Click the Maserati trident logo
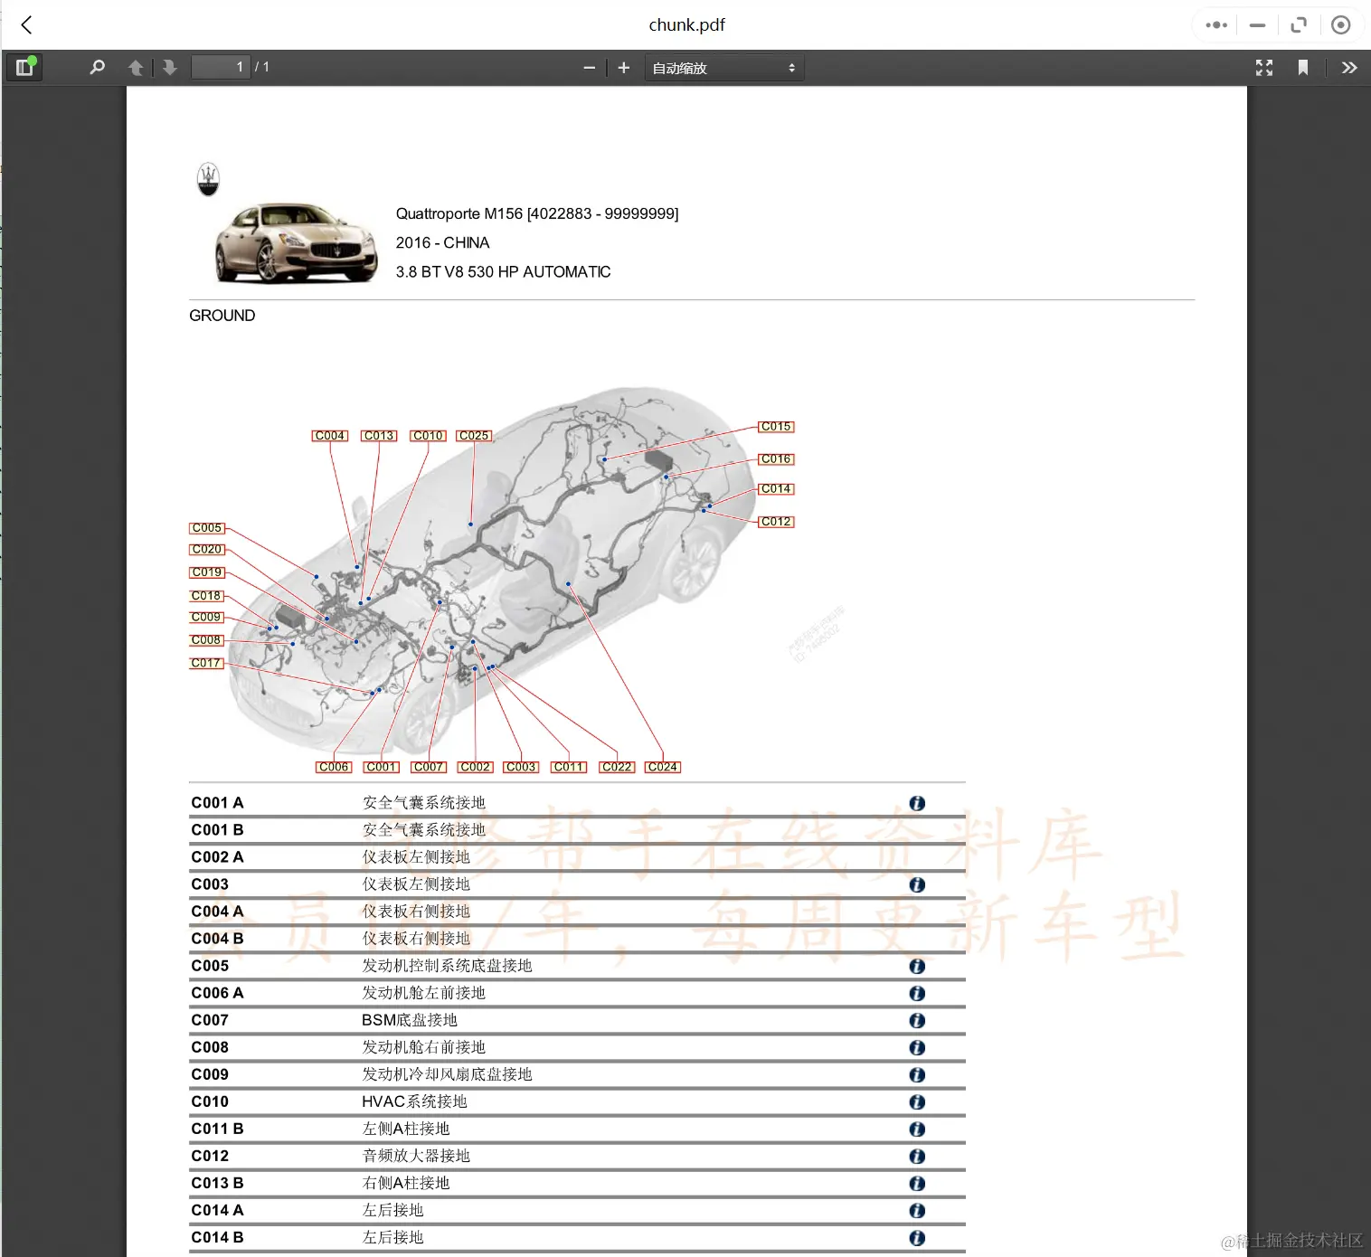This screenshot has height=1257, width=1371. tap(208, 179)
